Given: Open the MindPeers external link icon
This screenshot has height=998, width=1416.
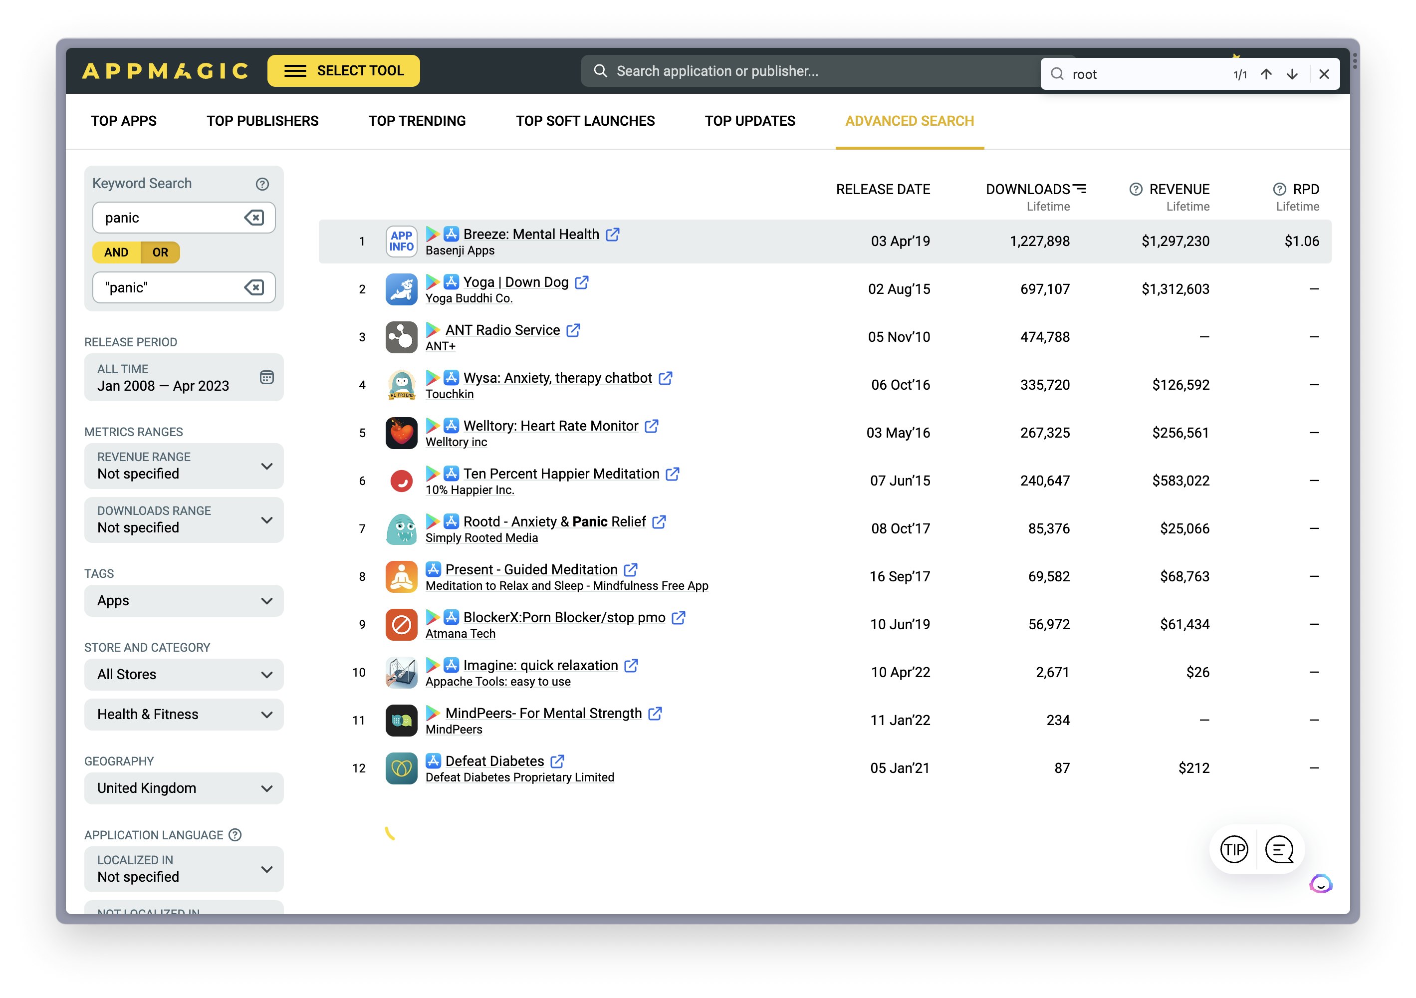Looking at the screenshot, I should click(x=655, y=714).
